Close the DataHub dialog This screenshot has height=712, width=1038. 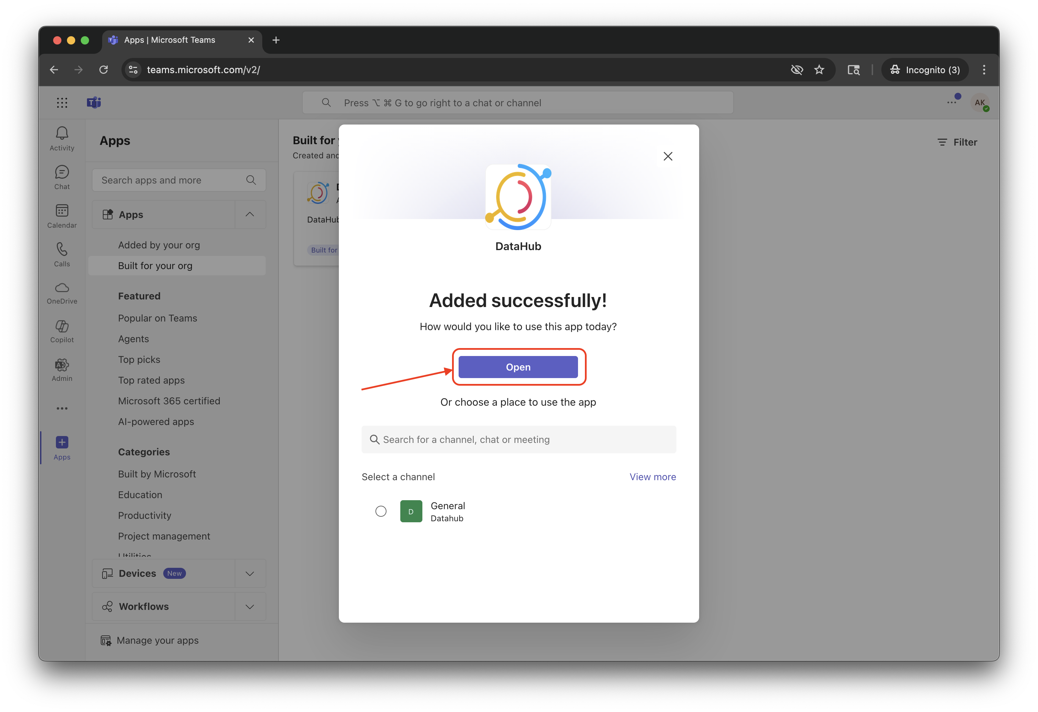[667, 156]
